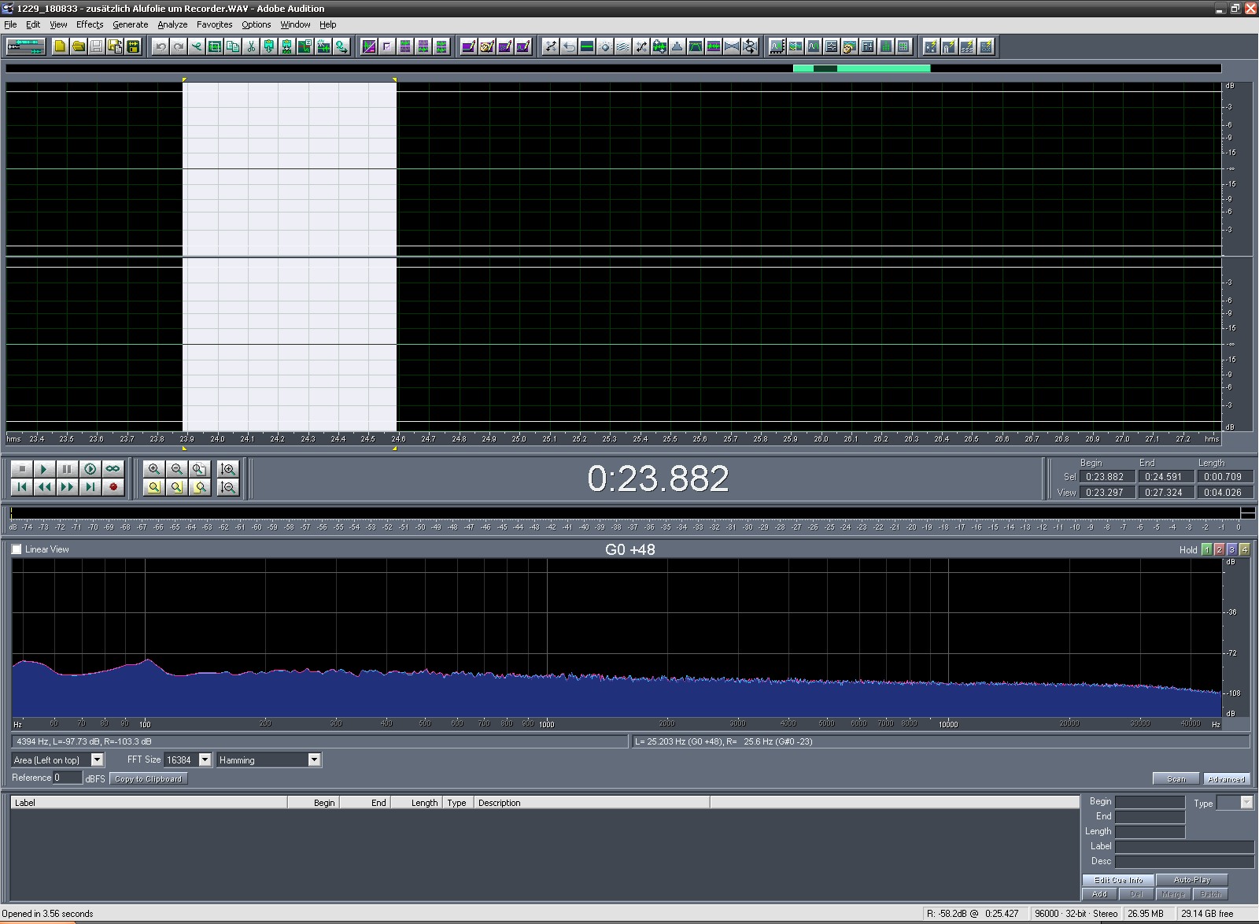The height and width of the screenshot is (924, 1259).
Task: Click the scissors Cut icon in toolbar
Action: click(x=251, y=46)
